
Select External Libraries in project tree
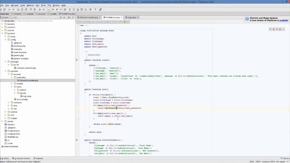(10, 147)
